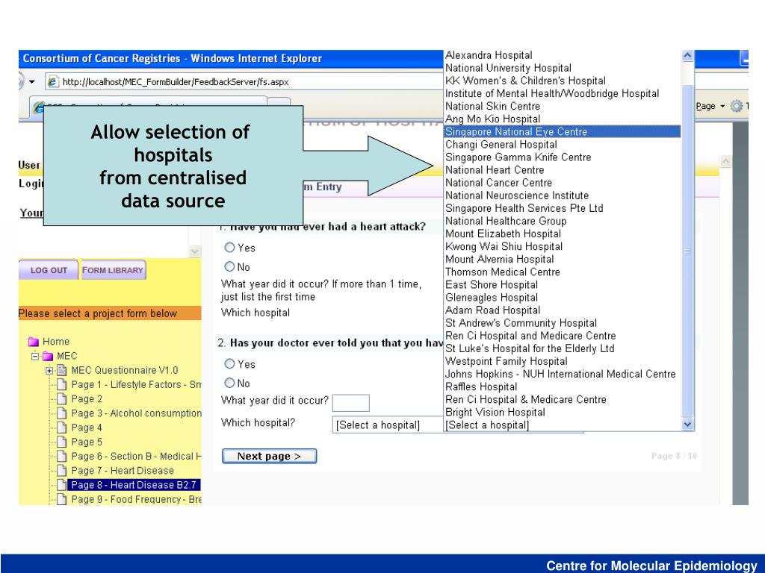The width and height of the screenshot is (765, 573).
Task: Select Raffles Hospital
Action: click(480, 386)
